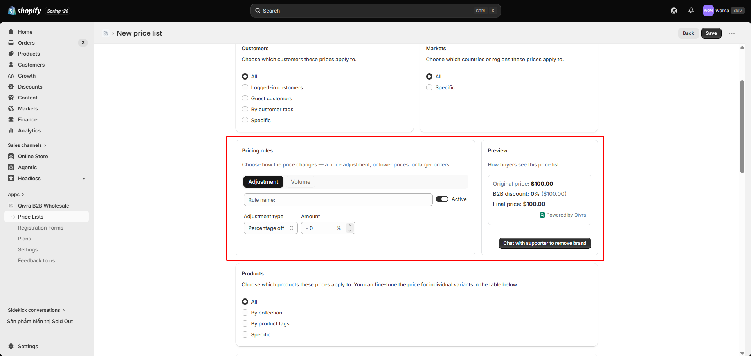
Task: Click the Content icon in sidebar
Action: pyautogui.click(x=11, y=98)
